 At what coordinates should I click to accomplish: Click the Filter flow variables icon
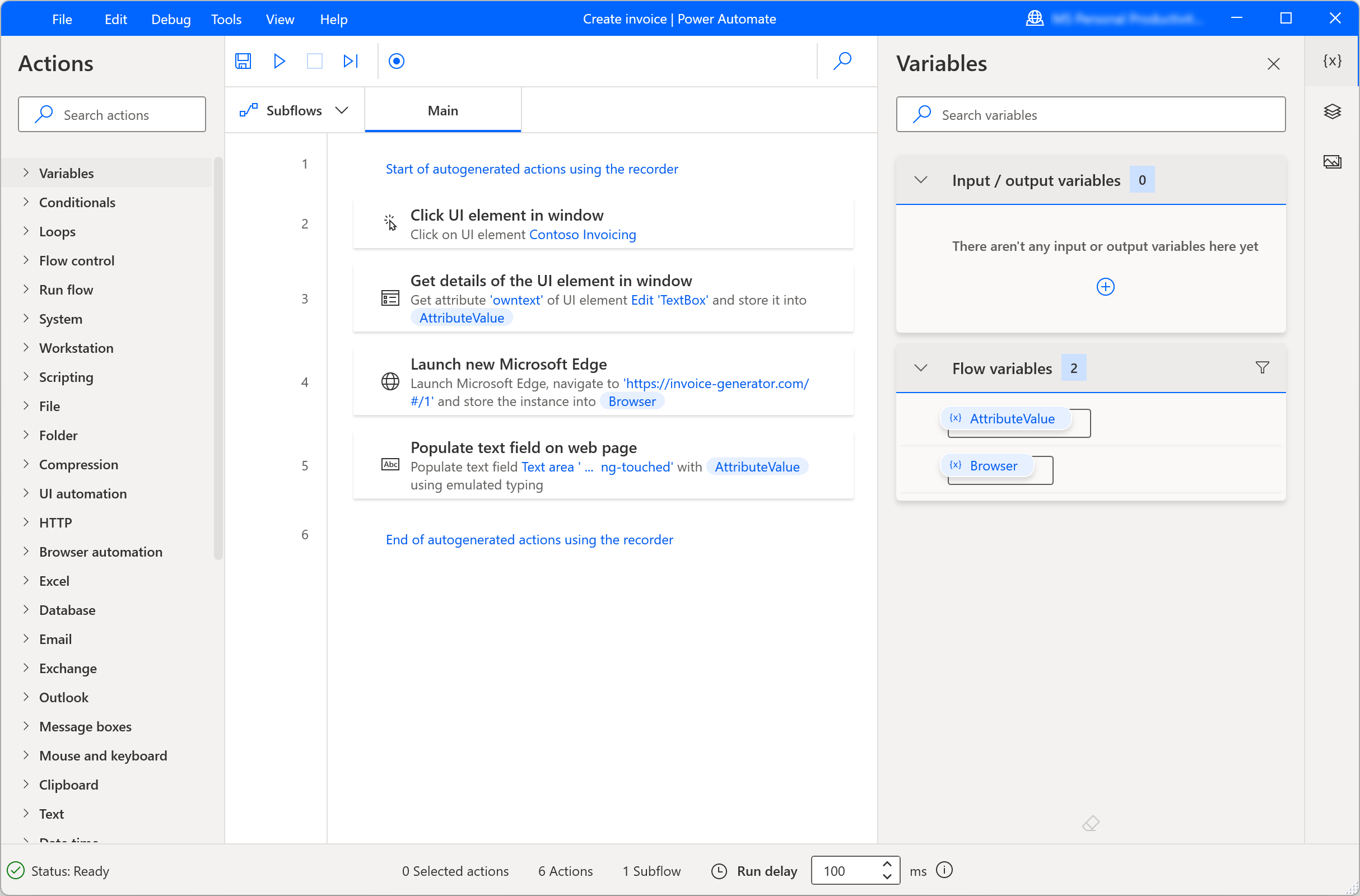click(1263, 368)
